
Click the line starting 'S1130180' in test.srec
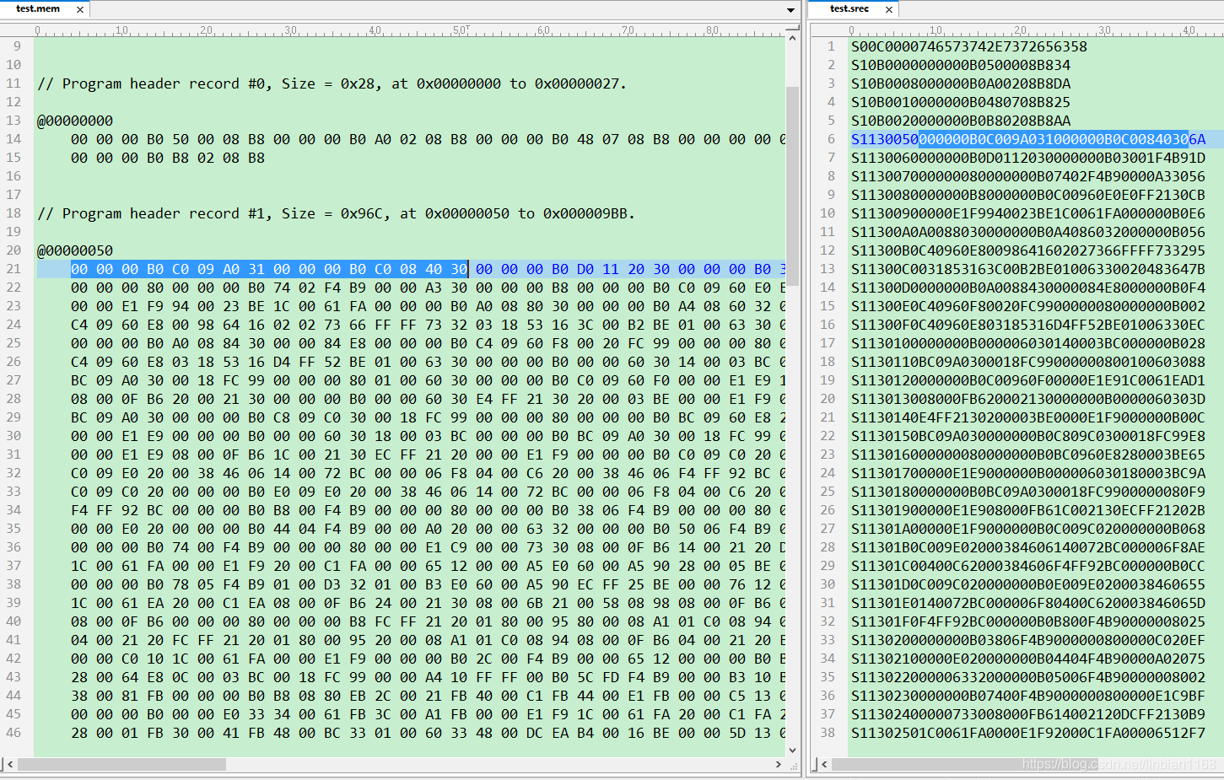[1028, 492]
